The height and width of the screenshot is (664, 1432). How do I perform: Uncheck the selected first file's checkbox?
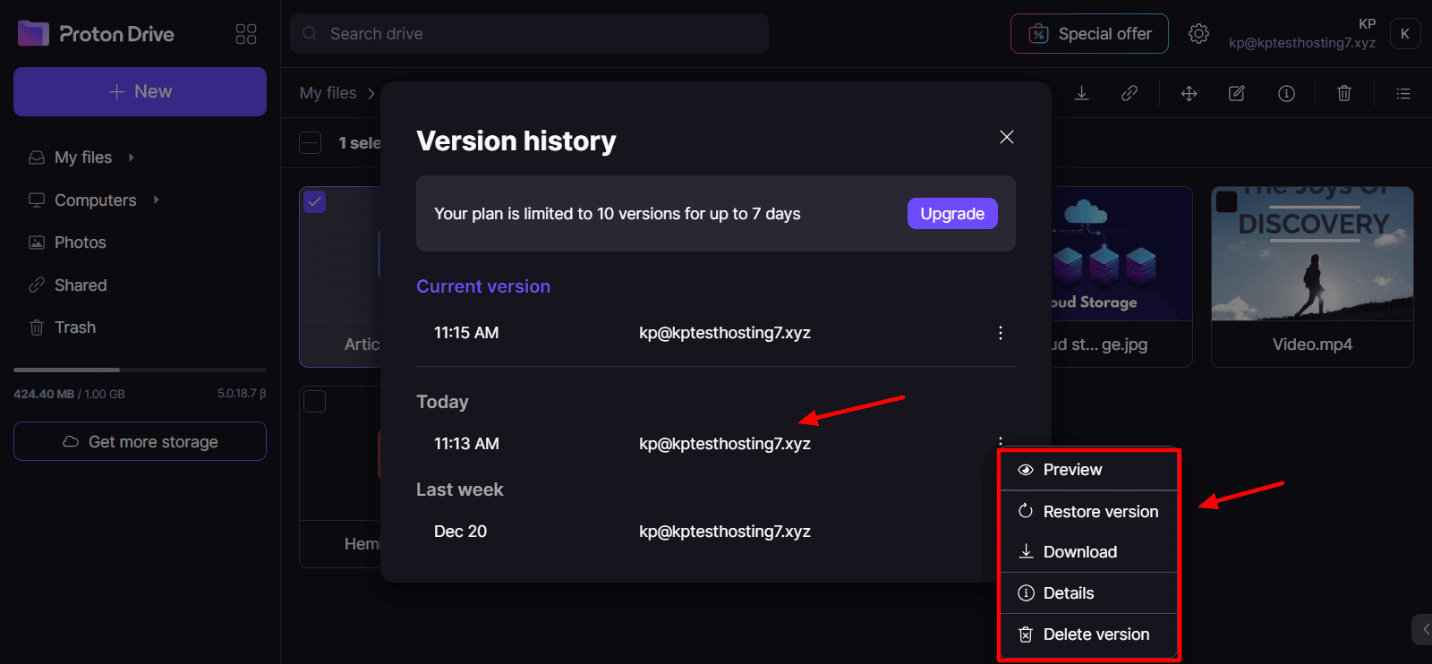(x=315, y=201)
